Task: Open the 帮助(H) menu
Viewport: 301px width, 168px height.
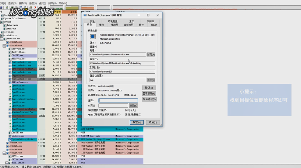Action: (63, 3)
